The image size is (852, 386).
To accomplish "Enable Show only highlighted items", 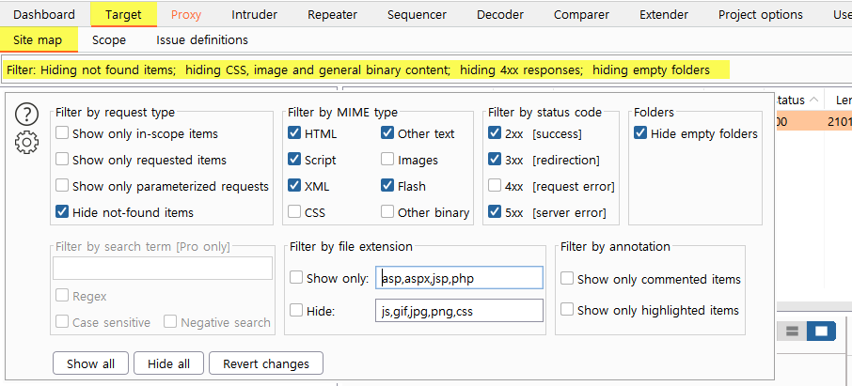I will (x=567, y=310).
